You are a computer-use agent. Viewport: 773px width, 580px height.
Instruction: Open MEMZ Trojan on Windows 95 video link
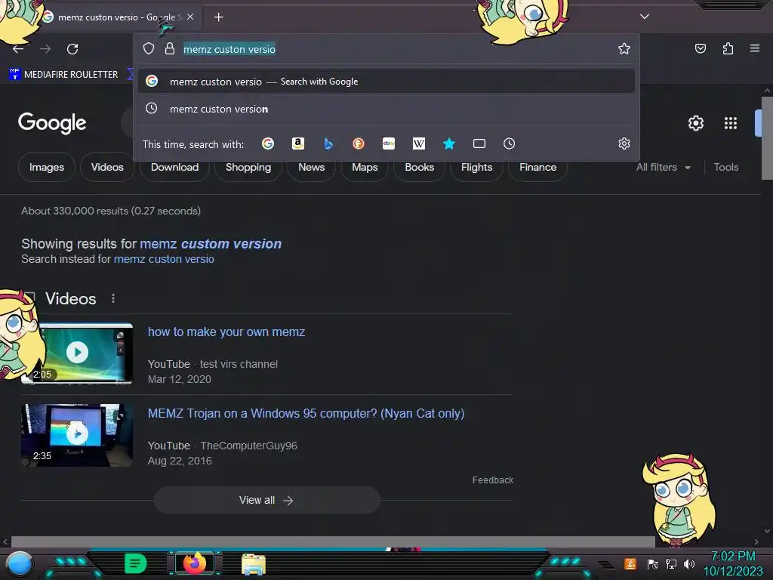[x=306, y=413]
